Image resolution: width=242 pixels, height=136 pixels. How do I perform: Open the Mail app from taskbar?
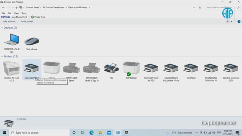[109, 133]
